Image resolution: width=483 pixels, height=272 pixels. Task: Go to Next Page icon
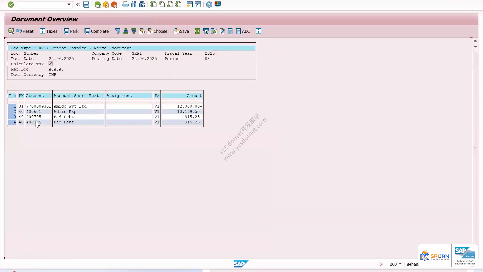(170, 5)
